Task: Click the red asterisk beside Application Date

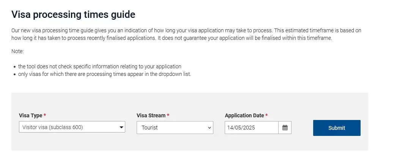Action: (266, 115)
